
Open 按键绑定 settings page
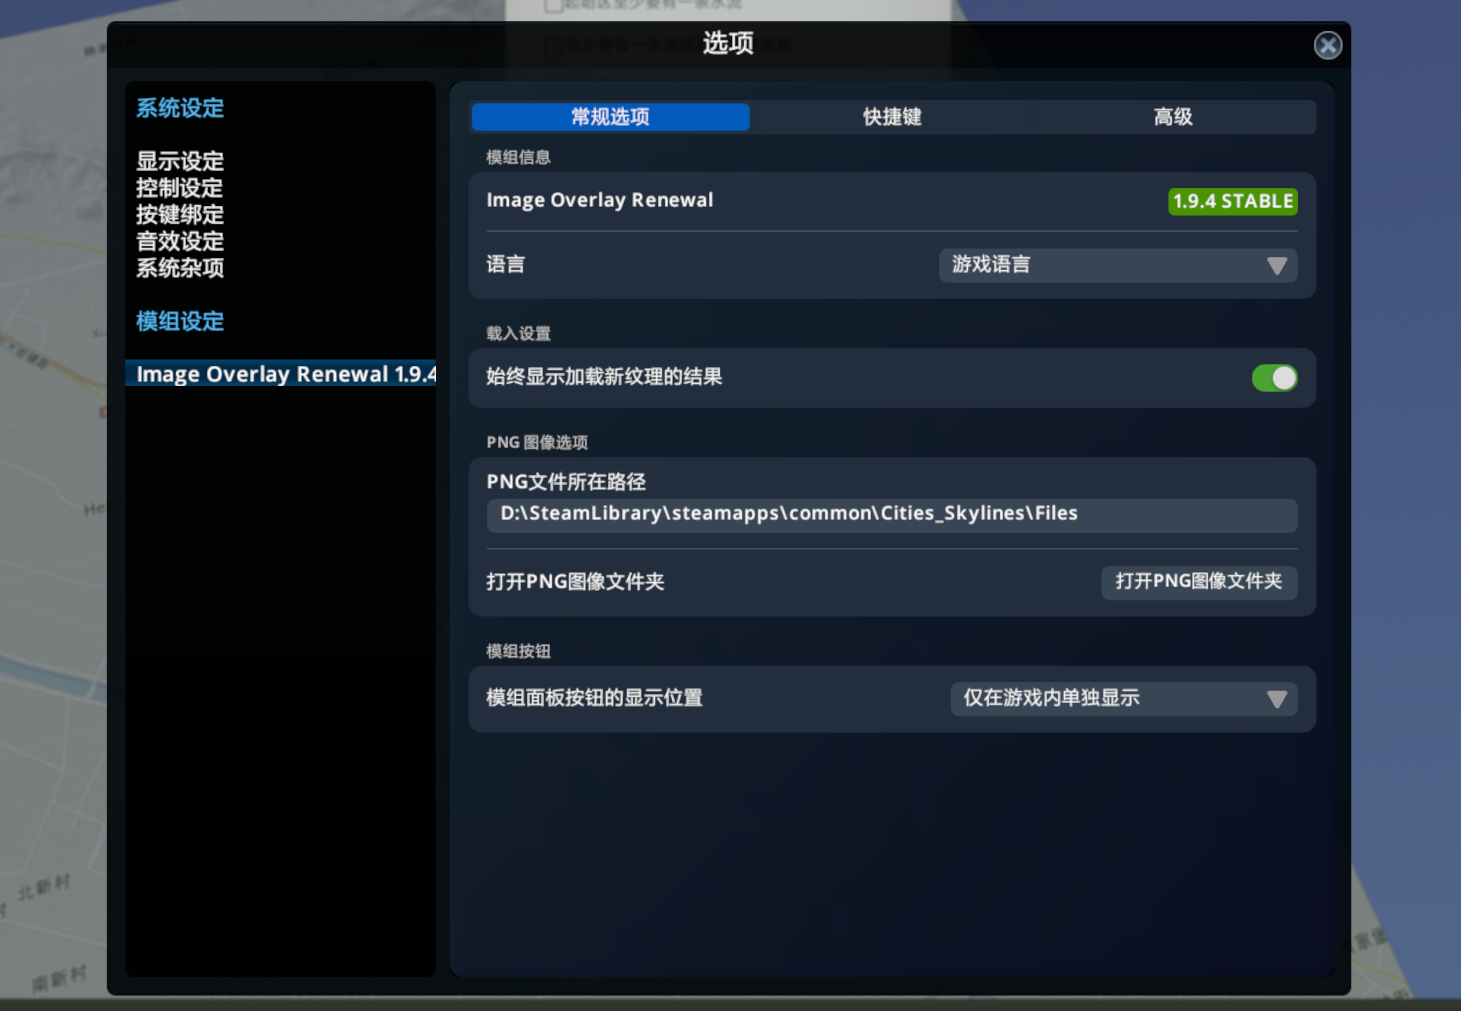(179, 214)
